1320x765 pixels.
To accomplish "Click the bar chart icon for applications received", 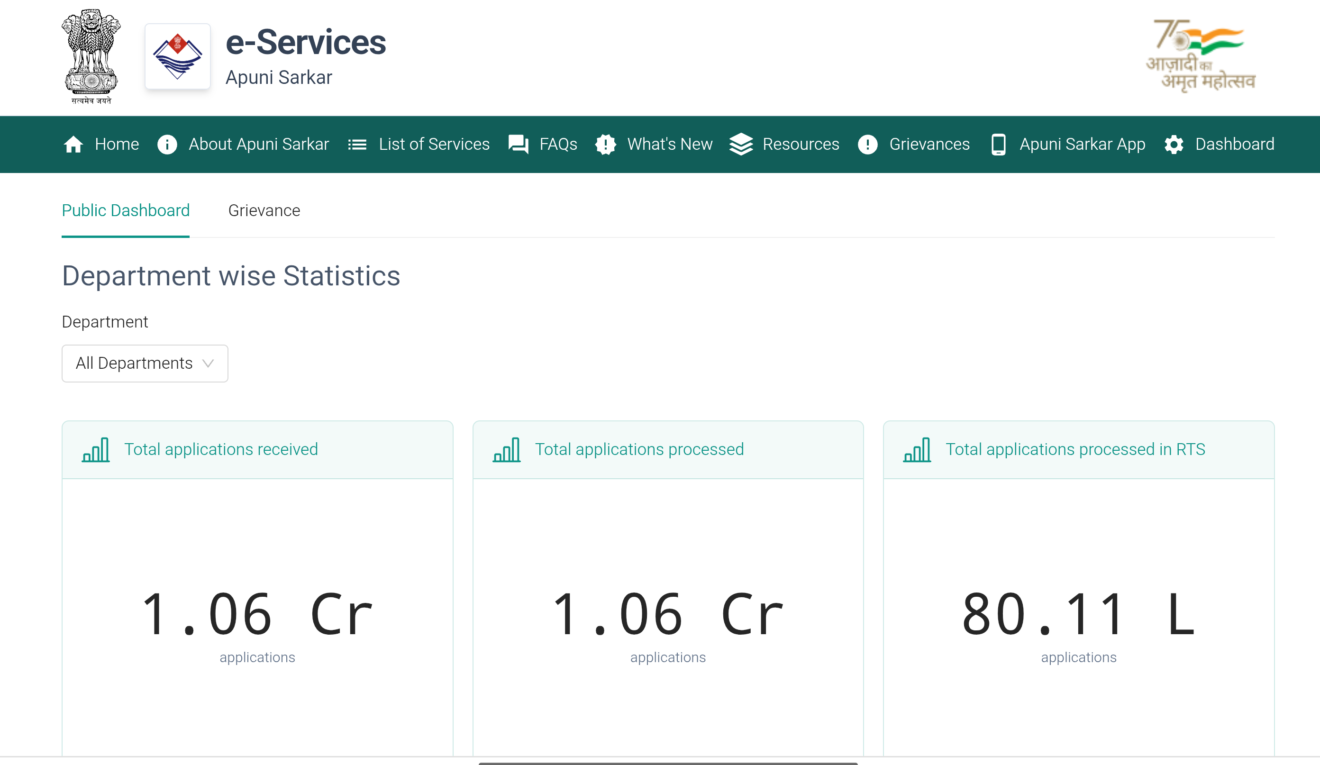I will click(96, 450).
